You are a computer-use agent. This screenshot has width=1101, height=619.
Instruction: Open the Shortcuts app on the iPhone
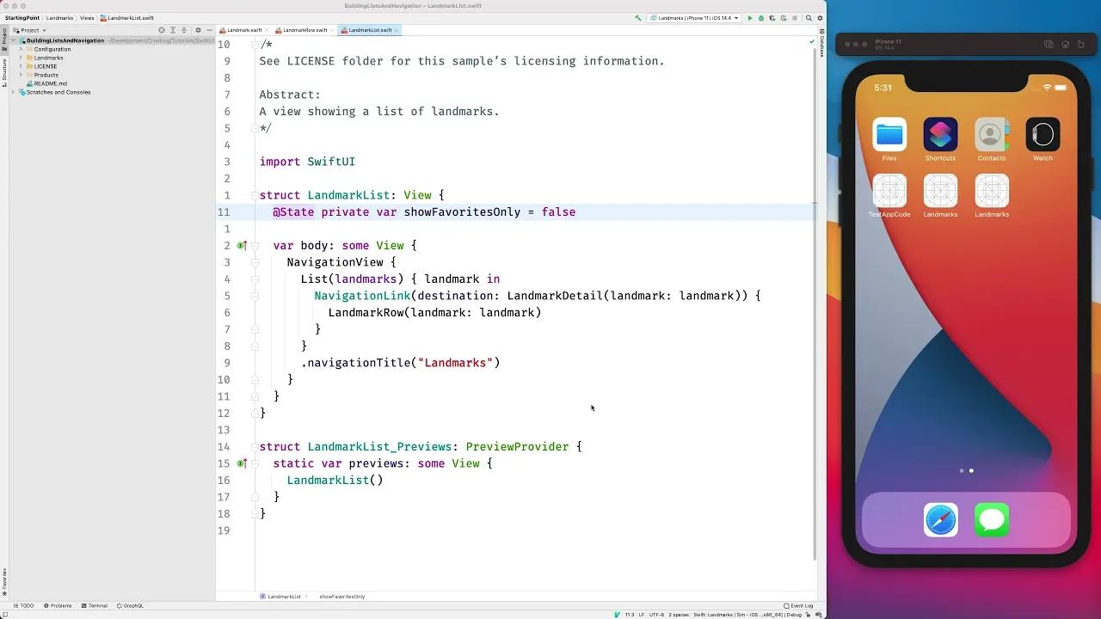(x=940, y=135)
